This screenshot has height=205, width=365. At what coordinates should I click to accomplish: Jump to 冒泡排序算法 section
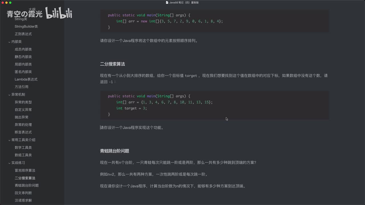pos(25,170)
